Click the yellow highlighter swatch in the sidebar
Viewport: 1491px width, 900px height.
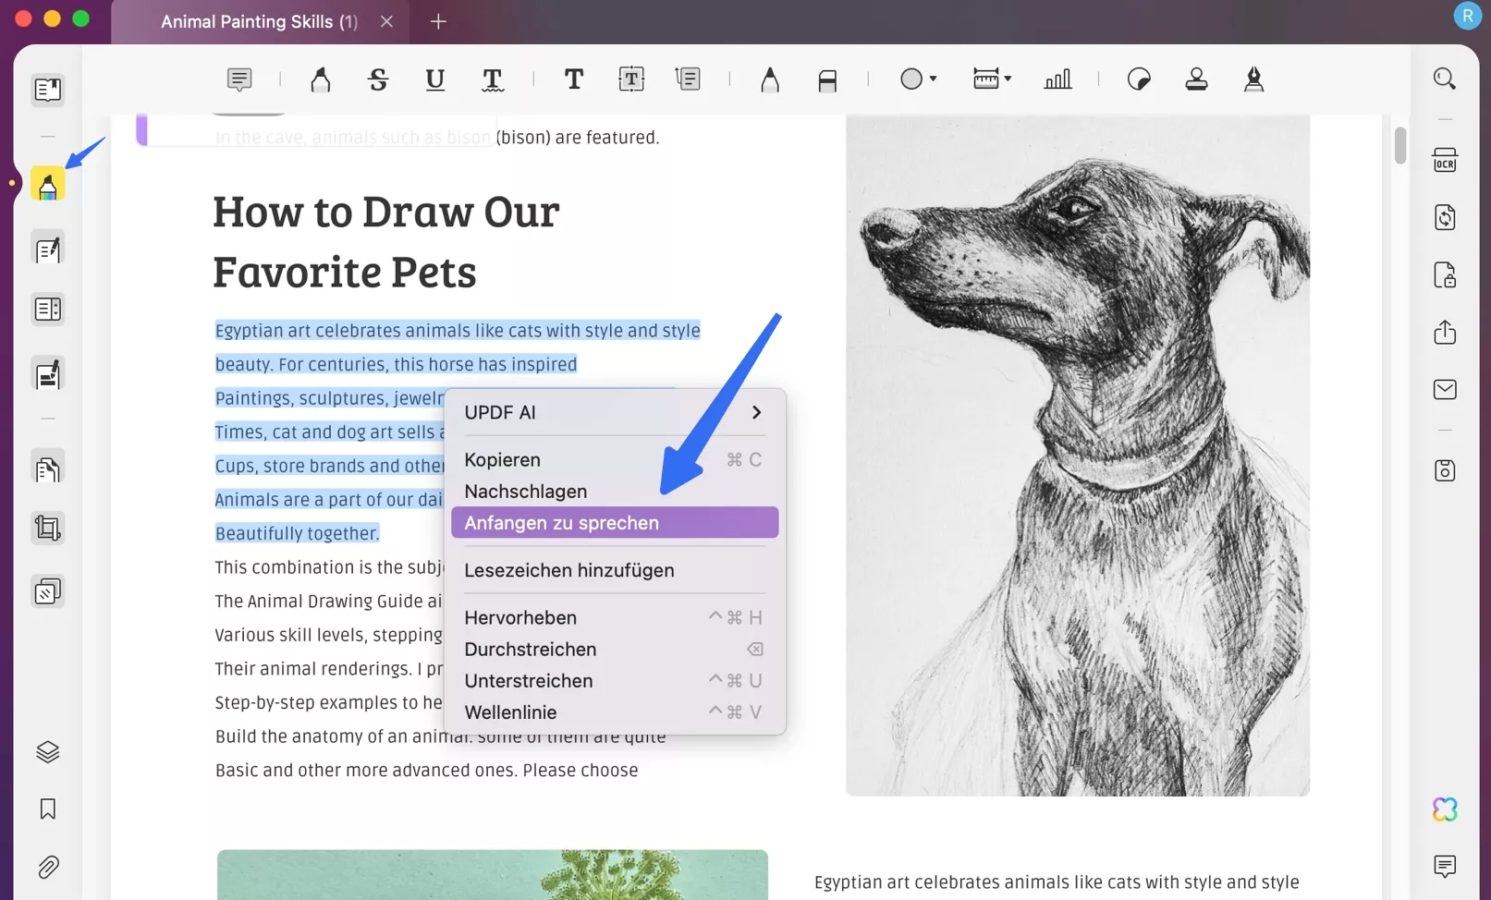48,184
